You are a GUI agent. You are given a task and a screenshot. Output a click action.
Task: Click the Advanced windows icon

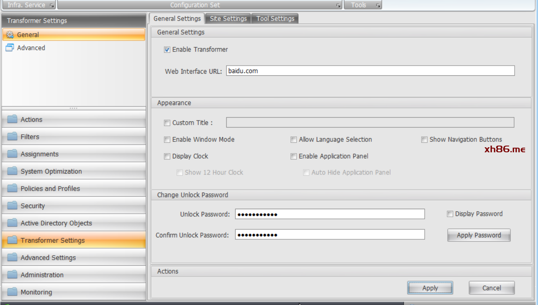click(10, 48)
